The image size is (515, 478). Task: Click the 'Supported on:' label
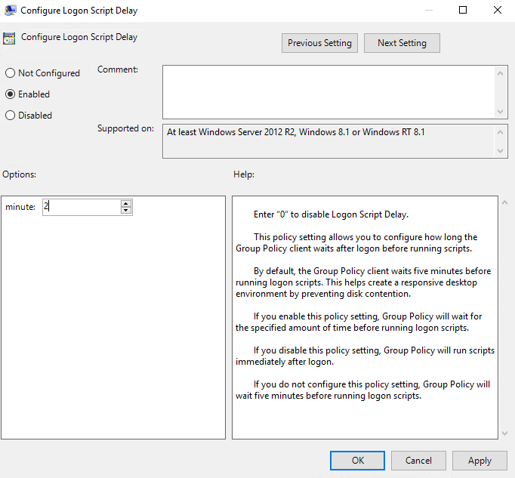125,128
